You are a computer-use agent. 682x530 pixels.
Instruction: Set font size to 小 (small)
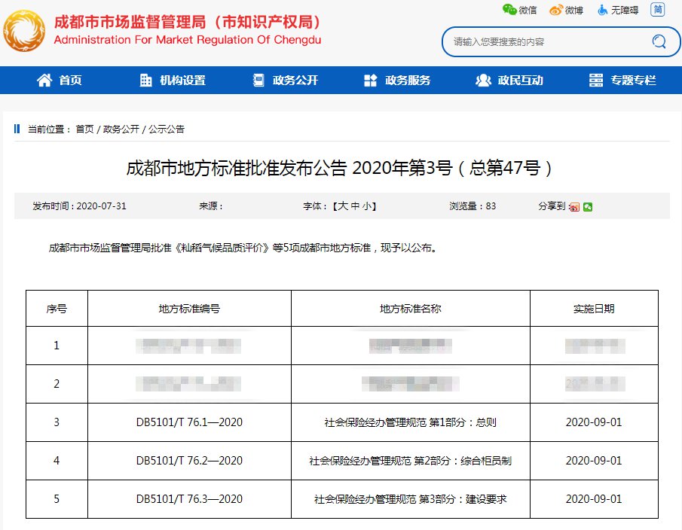tap(366, 206)
